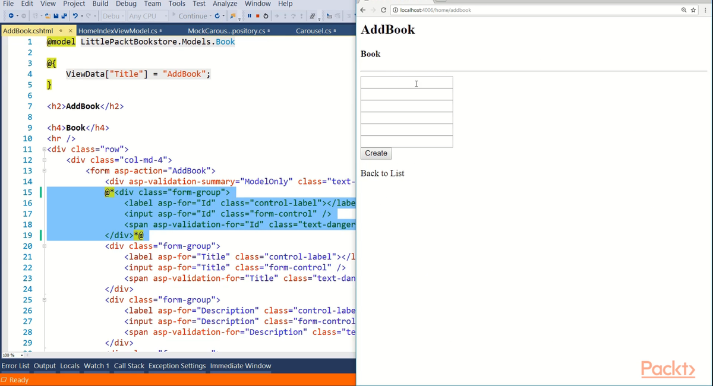Collapse the form element outlining on line 13

(x=44, y=171)
